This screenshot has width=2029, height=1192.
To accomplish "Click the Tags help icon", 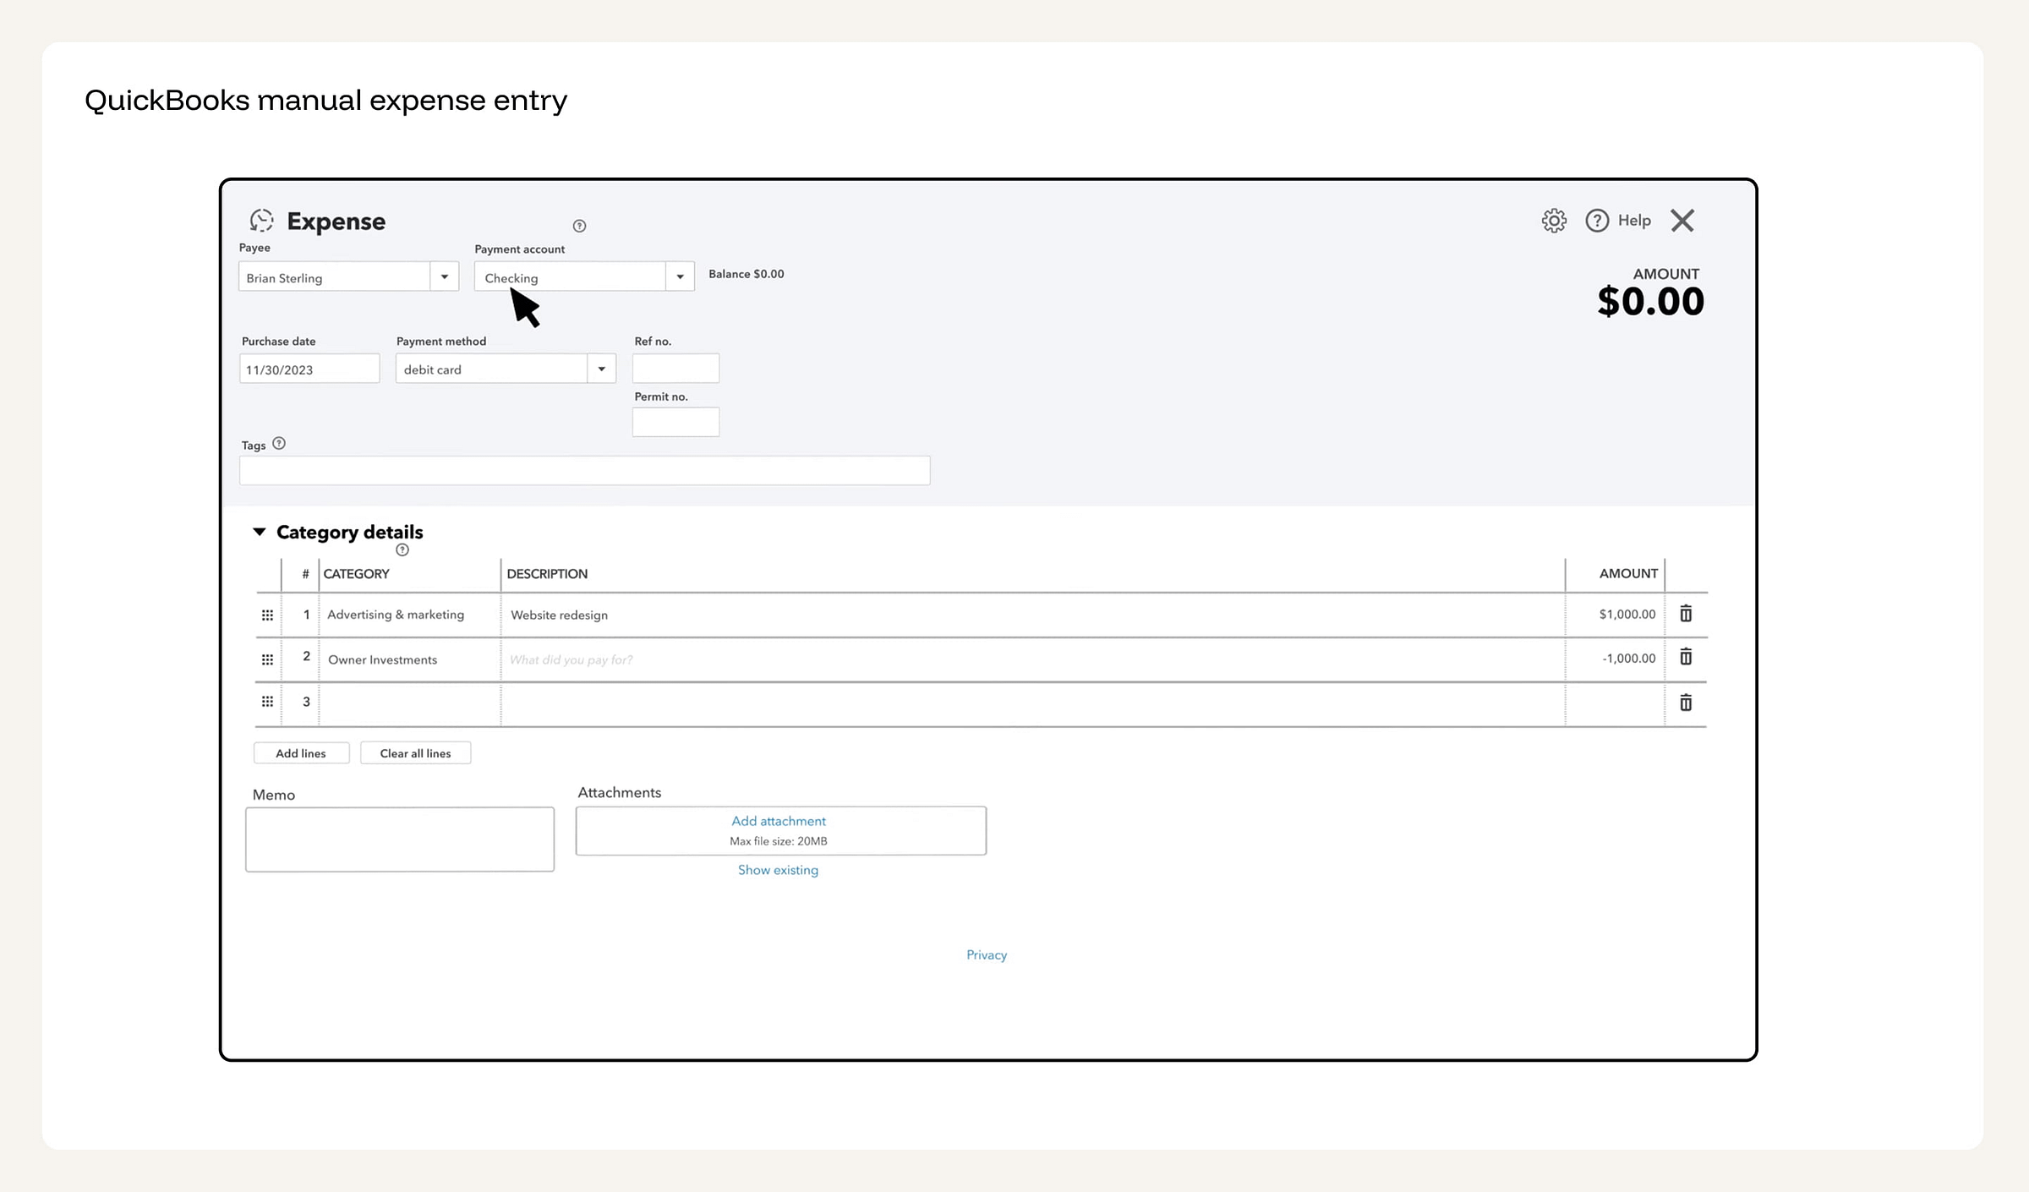I will (279, 444).
